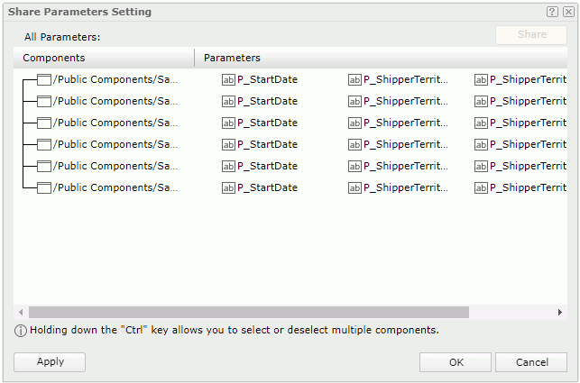
Task: Click the horizontal scrollbar thumb
Action: coord(248,312)
